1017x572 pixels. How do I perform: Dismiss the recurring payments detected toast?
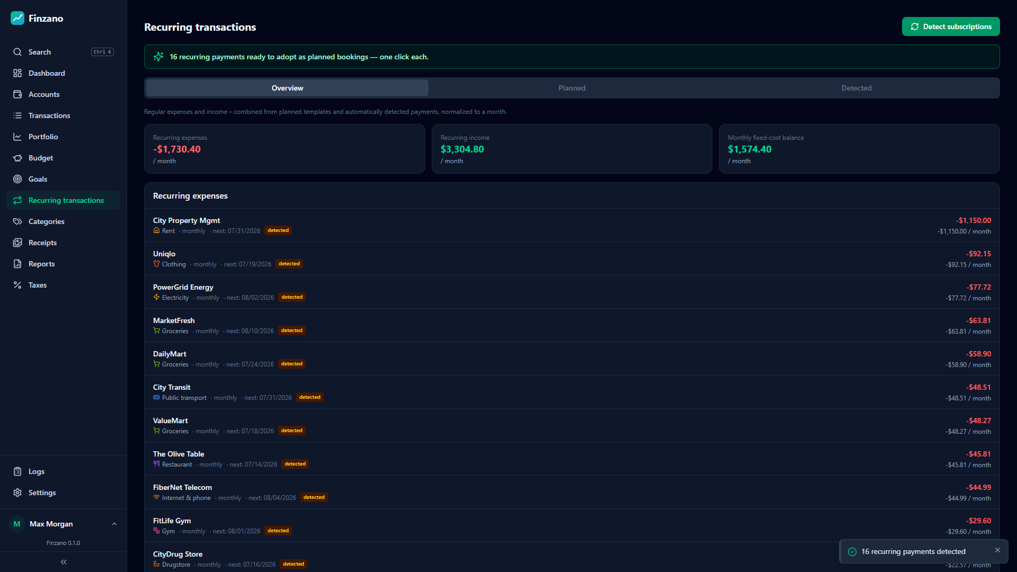coord(997,550)
